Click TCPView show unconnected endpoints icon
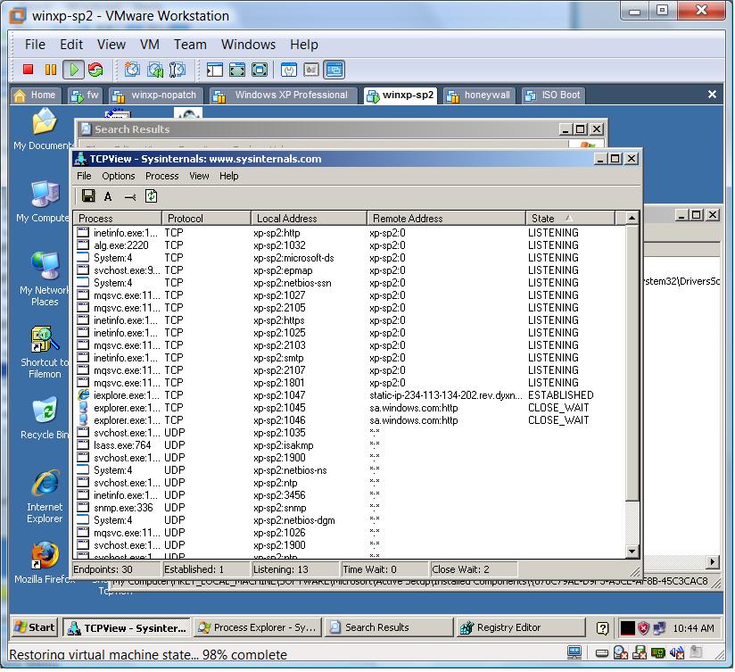This screenshot has height=672, width=735. (130, 197)
